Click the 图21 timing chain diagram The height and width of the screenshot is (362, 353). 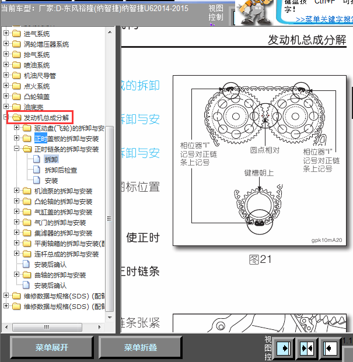pyautogui.click(x=260, y=160)
